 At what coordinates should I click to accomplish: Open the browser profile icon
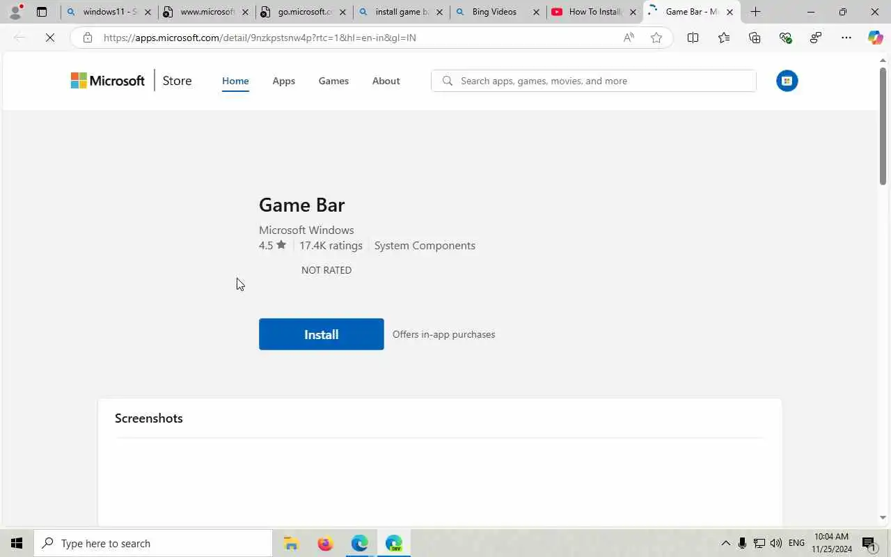click(15, 11)
